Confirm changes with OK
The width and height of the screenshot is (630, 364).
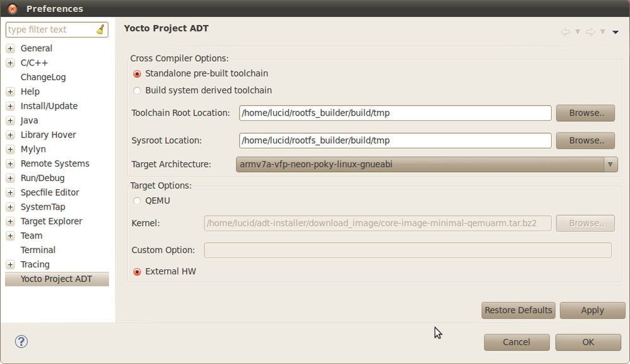coord(587,342)
